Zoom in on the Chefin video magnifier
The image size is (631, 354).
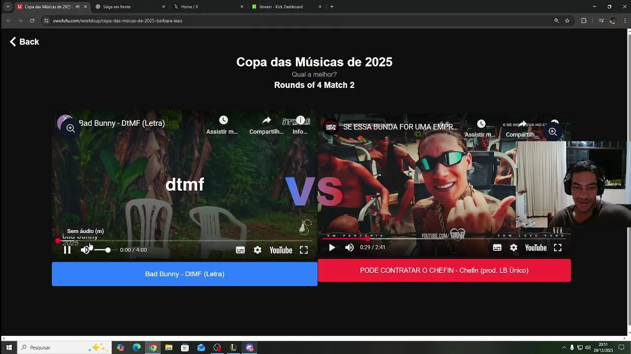[x=553, y=132]
